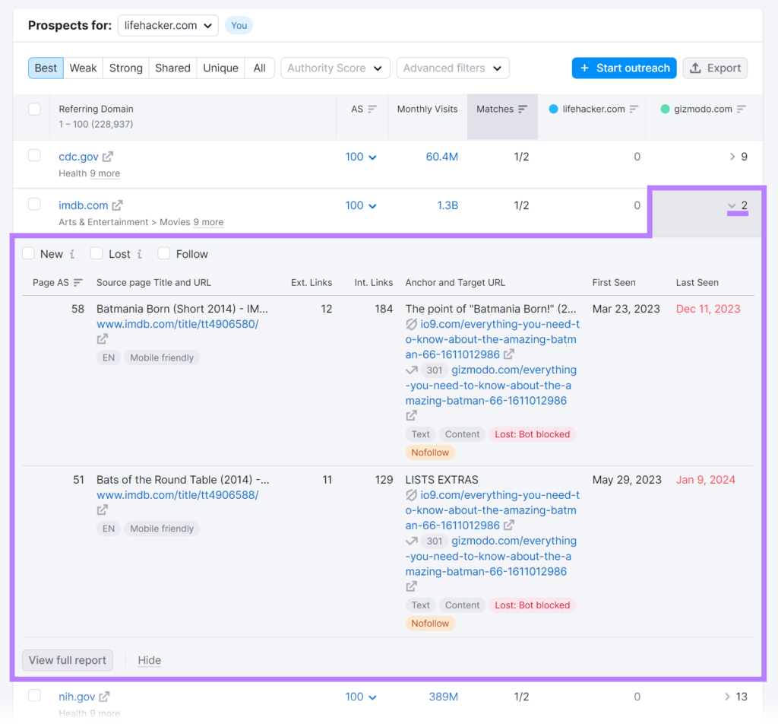Open imdb.com external link icon
778x724 pixels.
click(117, 205)
